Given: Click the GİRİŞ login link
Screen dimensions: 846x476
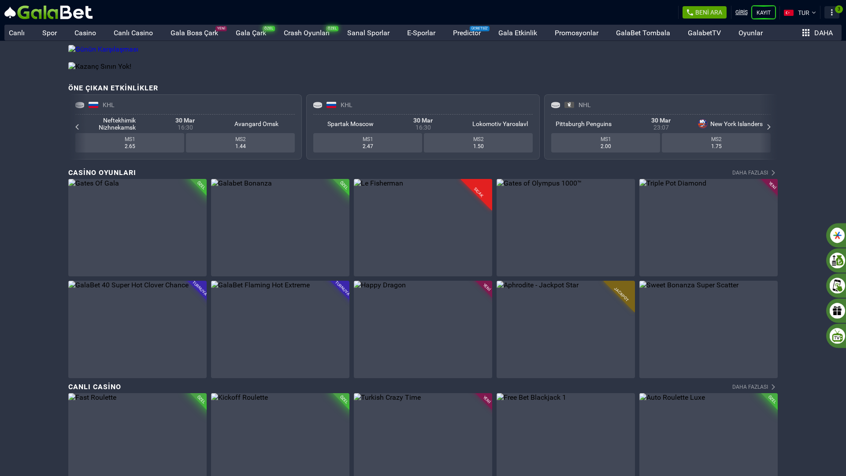Looking at the screenshot, I should 741,12.
